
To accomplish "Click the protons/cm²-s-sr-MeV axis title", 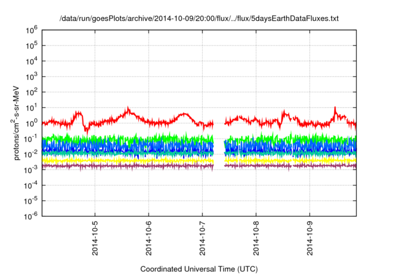I will coord(15,123).
